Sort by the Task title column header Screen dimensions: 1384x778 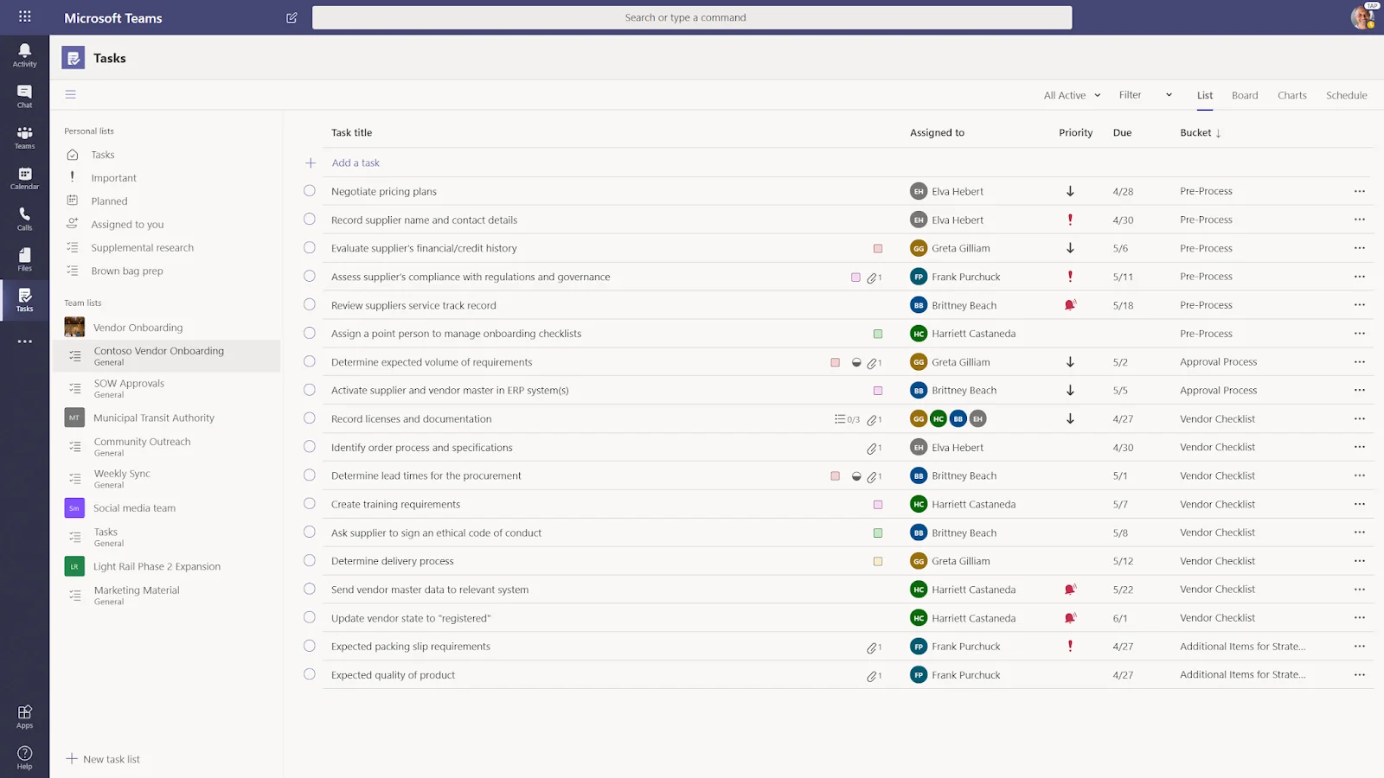[351, 132]
